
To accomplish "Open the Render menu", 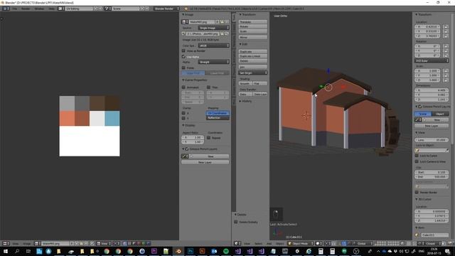I will pyautogui.click(x=26, y=9).
